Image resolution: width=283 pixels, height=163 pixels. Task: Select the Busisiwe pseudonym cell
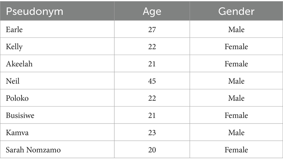(x=20, y=115)
